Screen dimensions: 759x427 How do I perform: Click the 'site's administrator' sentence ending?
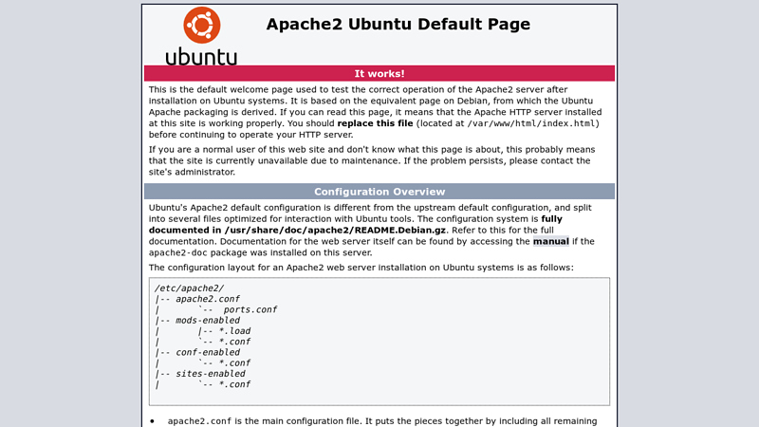click(192, 172)
